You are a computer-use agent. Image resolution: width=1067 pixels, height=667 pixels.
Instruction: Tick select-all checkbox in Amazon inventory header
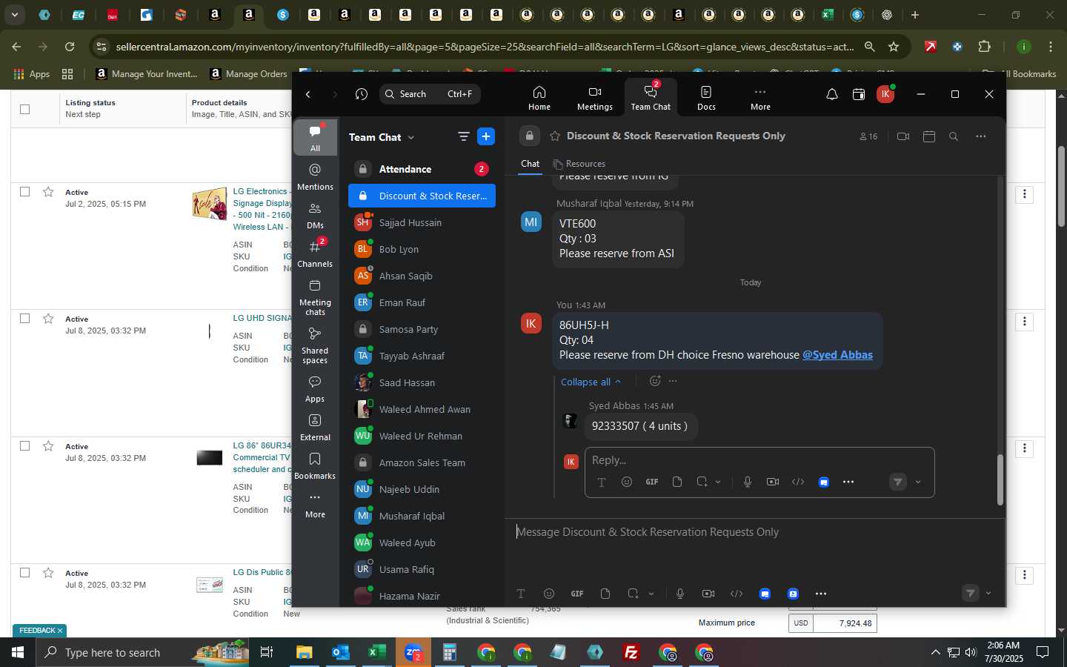click(x=24, y=109)
